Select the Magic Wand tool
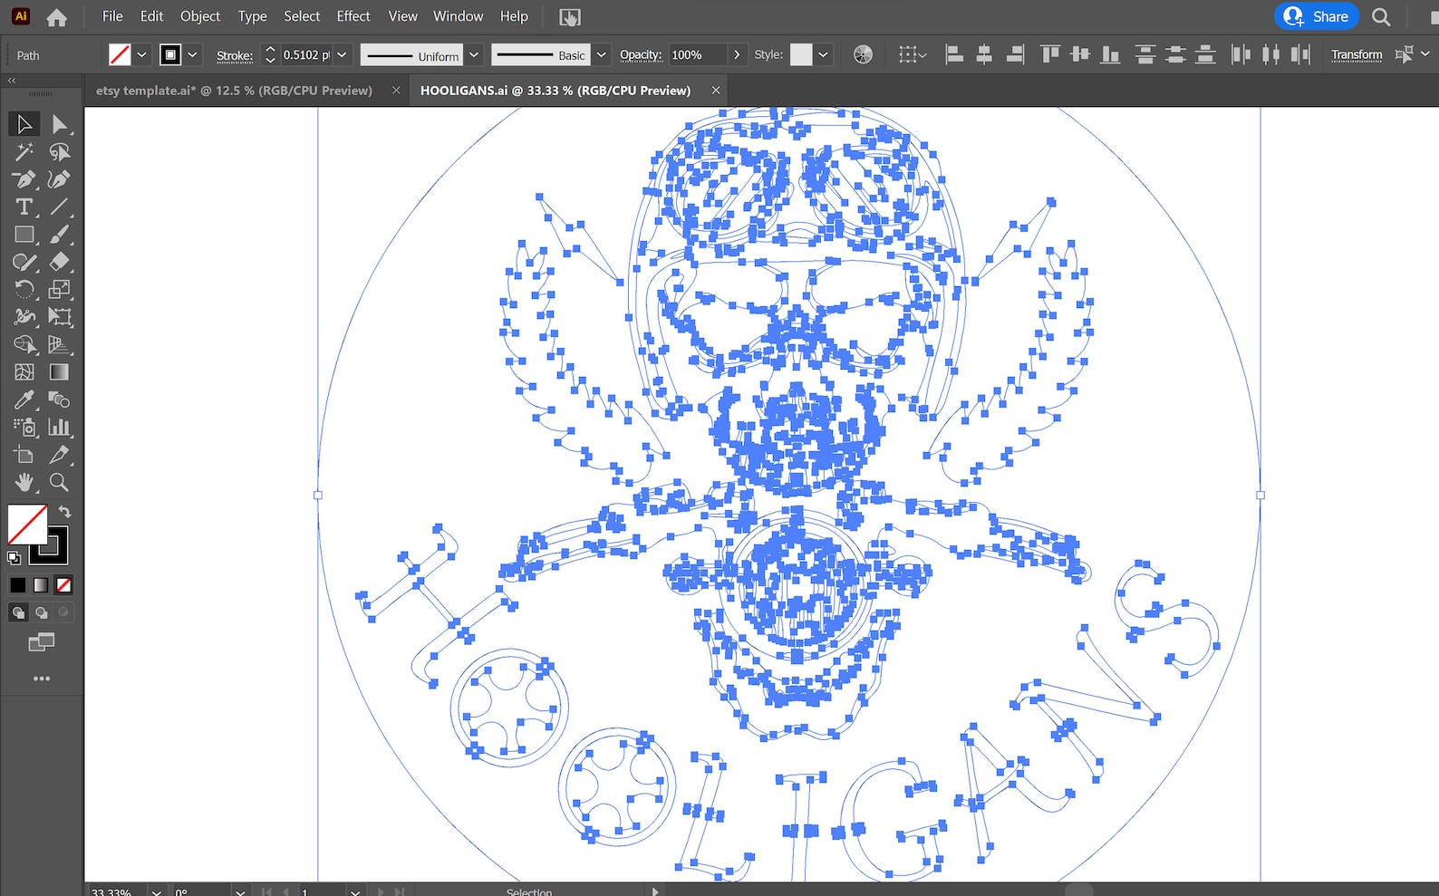1439x896 pixels. pyautogui.click(x=24, y=152)
